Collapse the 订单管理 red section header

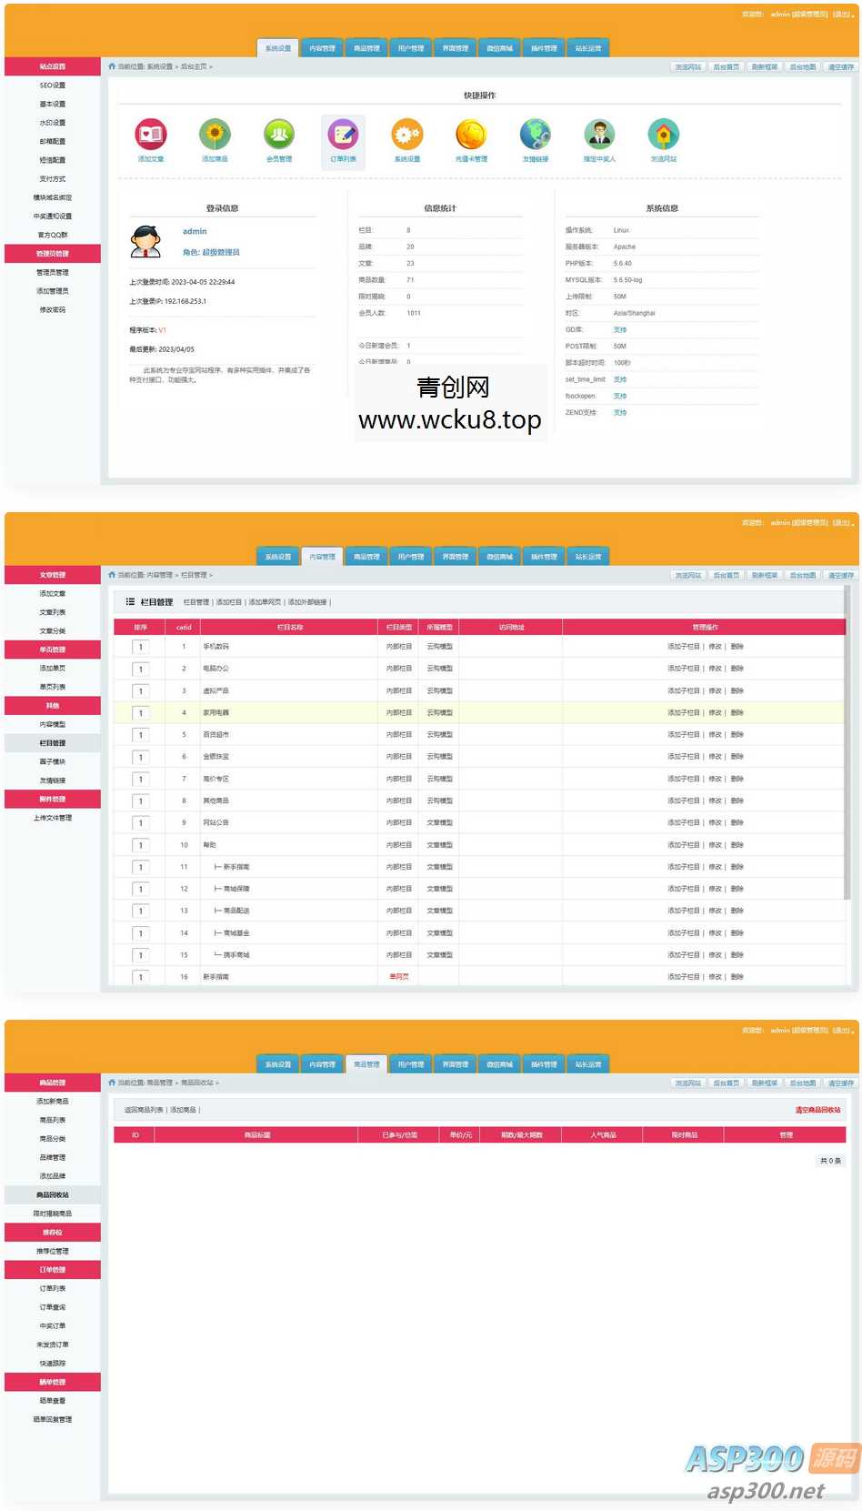53,1269
